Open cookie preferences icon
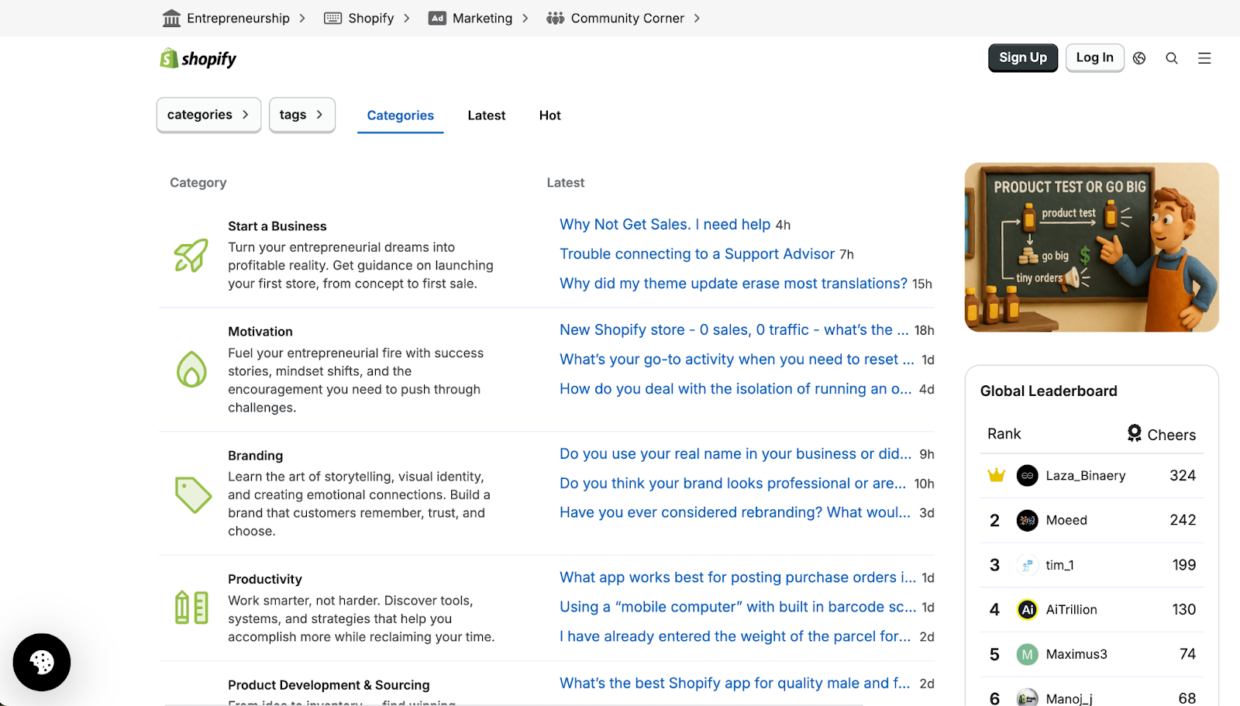 [x=42, y=662]
